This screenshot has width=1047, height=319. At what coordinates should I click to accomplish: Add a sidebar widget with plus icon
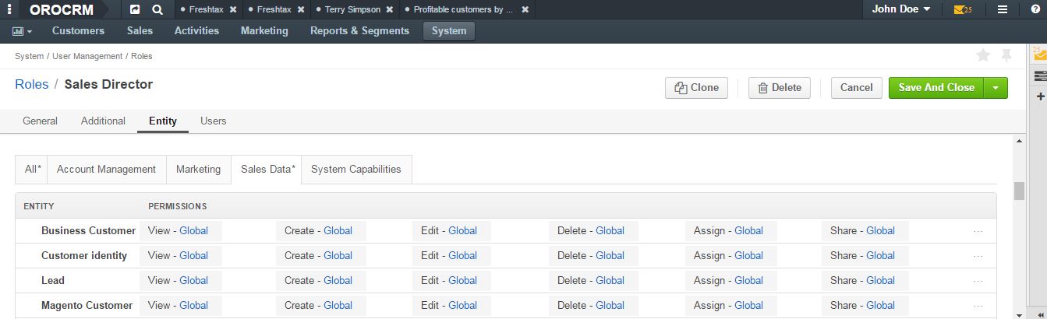1040,96
